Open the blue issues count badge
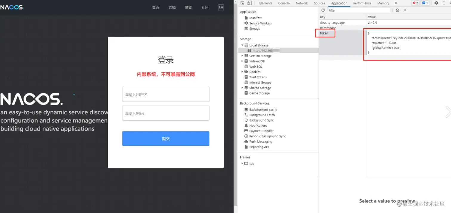The image size is (451, 213). click(x=425, y=3)
